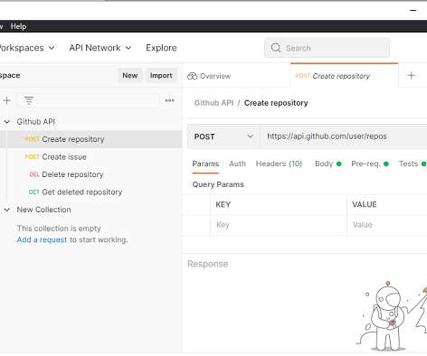Switch to the Auth tab

(237, 164)
